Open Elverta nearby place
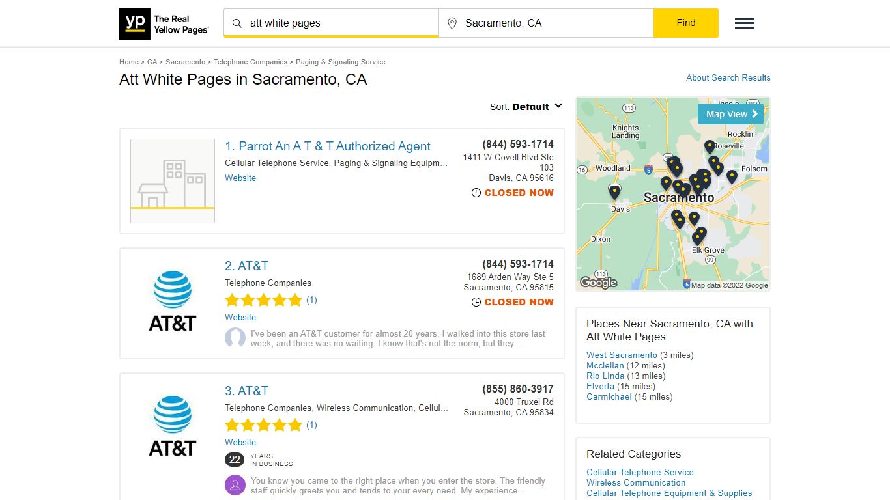This screenshot has height=500, width=890. pyautogui.click(x=601, y=386)
